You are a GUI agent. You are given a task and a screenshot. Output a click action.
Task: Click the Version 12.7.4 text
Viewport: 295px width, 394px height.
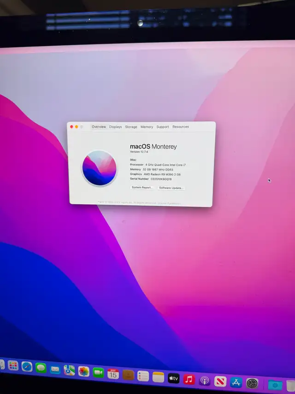pos(139,152)
